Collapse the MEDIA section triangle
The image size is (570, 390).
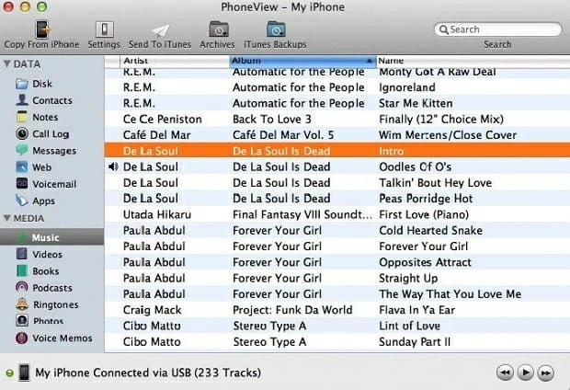coord(7,218)
